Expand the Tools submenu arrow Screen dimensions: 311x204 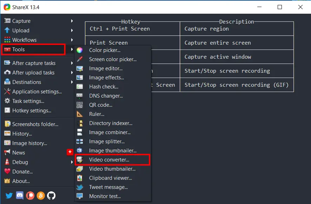[x=72, y=50]
